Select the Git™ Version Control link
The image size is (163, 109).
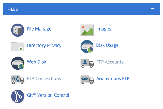click(x=48, y=95)
